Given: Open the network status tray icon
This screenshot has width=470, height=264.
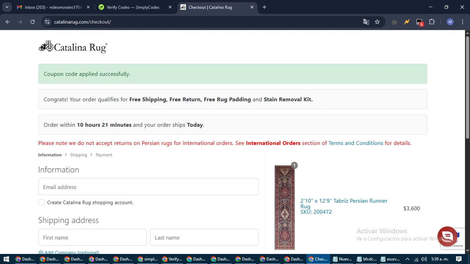Looking at the screenshot, I should point(416,259).
